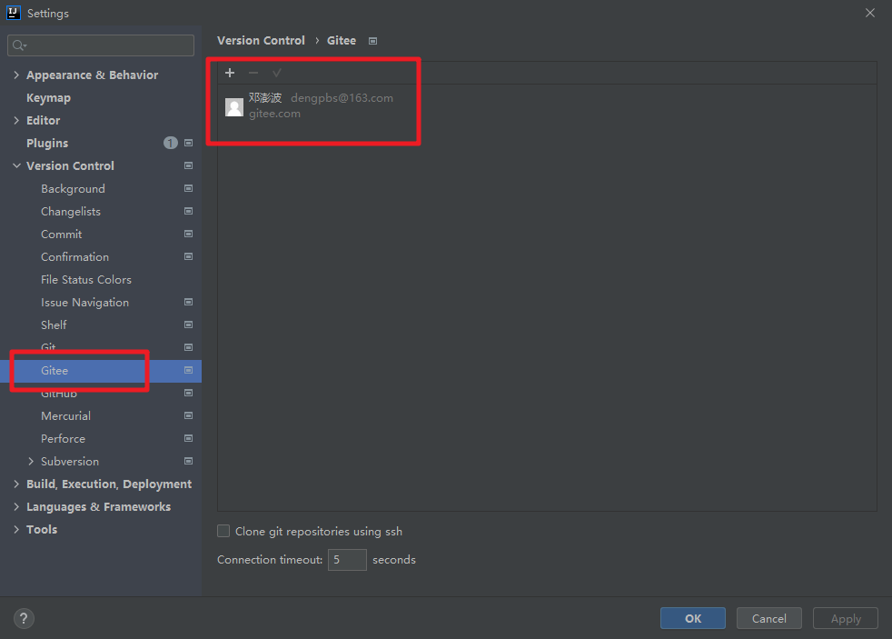Click the project icon on Commit row

[188, 234]
